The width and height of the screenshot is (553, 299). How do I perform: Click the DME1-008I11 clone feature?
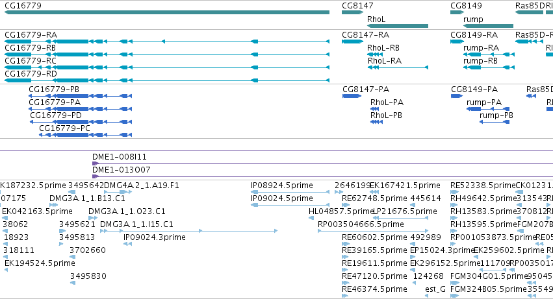[322, 163]
